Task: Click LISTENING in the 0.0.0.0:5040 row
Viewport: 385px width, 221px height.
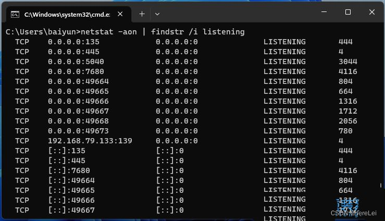Action: (284, 62)
